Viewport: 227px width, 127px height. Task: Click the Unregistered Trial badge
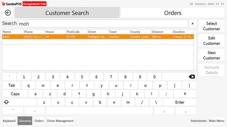pyautogui.click(x=35, y=4)
